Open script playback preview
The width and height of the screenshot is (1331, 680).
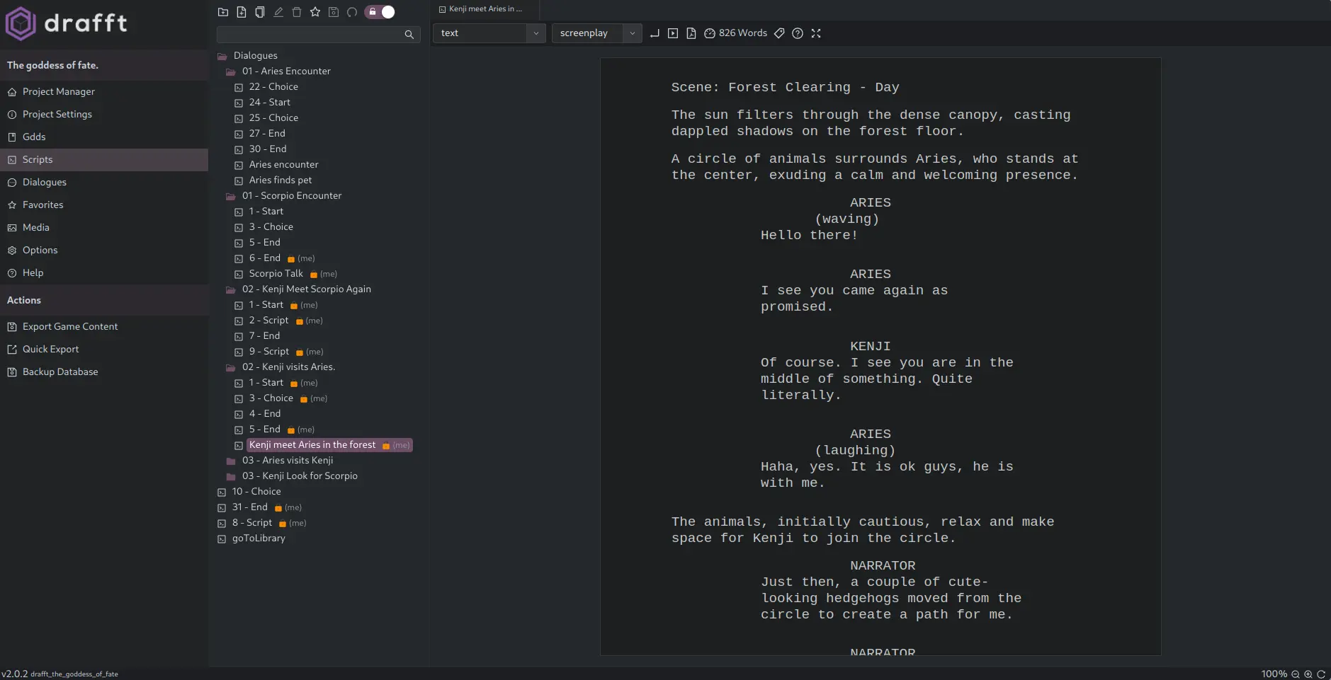pos(672,33)
